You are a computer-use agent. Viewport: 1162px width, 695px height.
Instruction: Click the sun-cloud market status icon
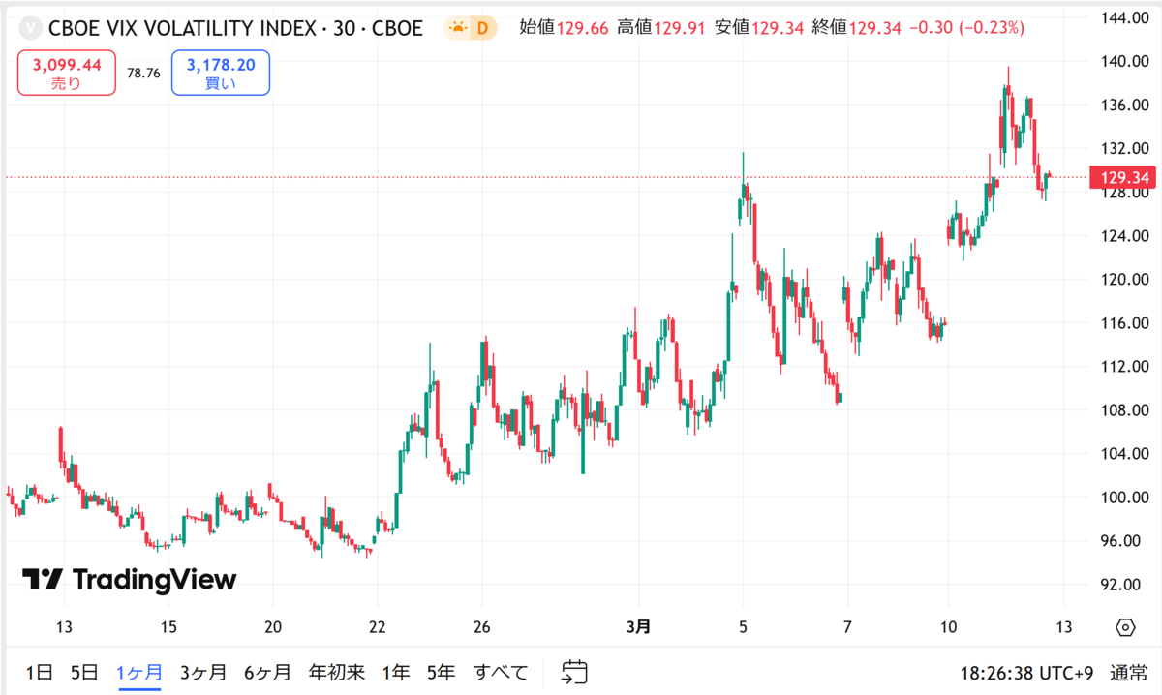coord(456,28)
